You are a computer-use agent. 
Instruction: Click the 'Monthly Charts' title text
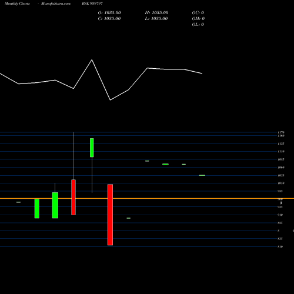[x=17, y=4]
